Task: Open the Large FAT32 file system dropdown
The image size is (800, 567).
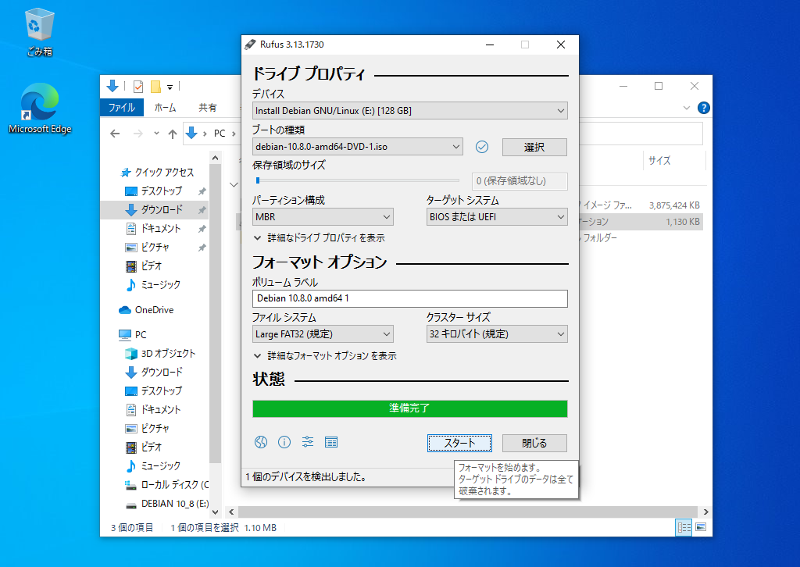Action: tap(323, 334)
